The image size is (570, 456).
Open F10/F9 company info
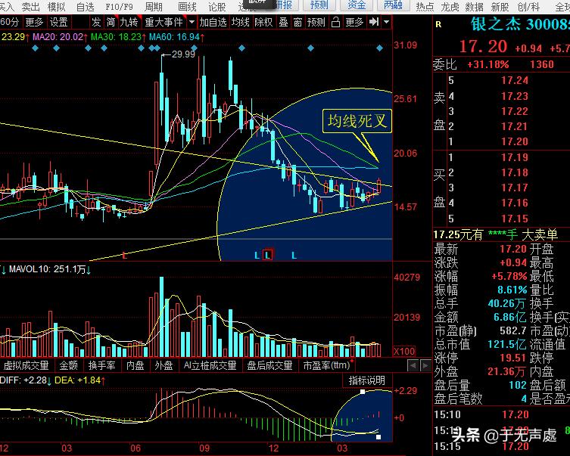tap(120, 7)
